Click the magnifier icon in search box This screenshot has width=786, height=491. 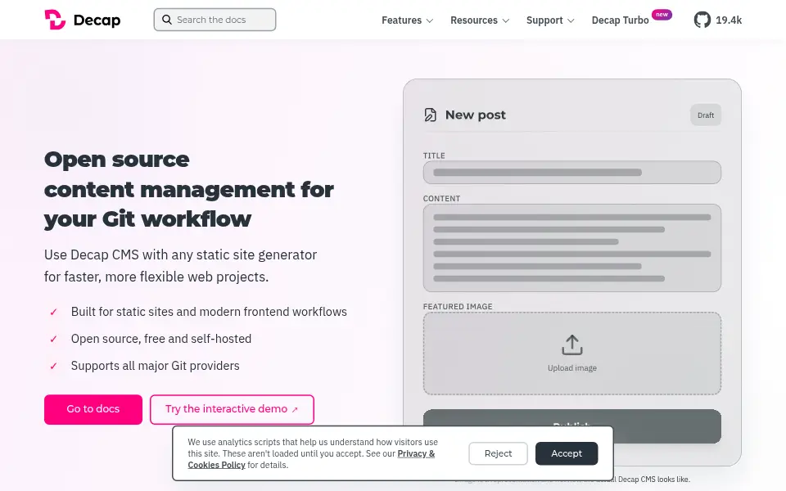pos(166,20)
